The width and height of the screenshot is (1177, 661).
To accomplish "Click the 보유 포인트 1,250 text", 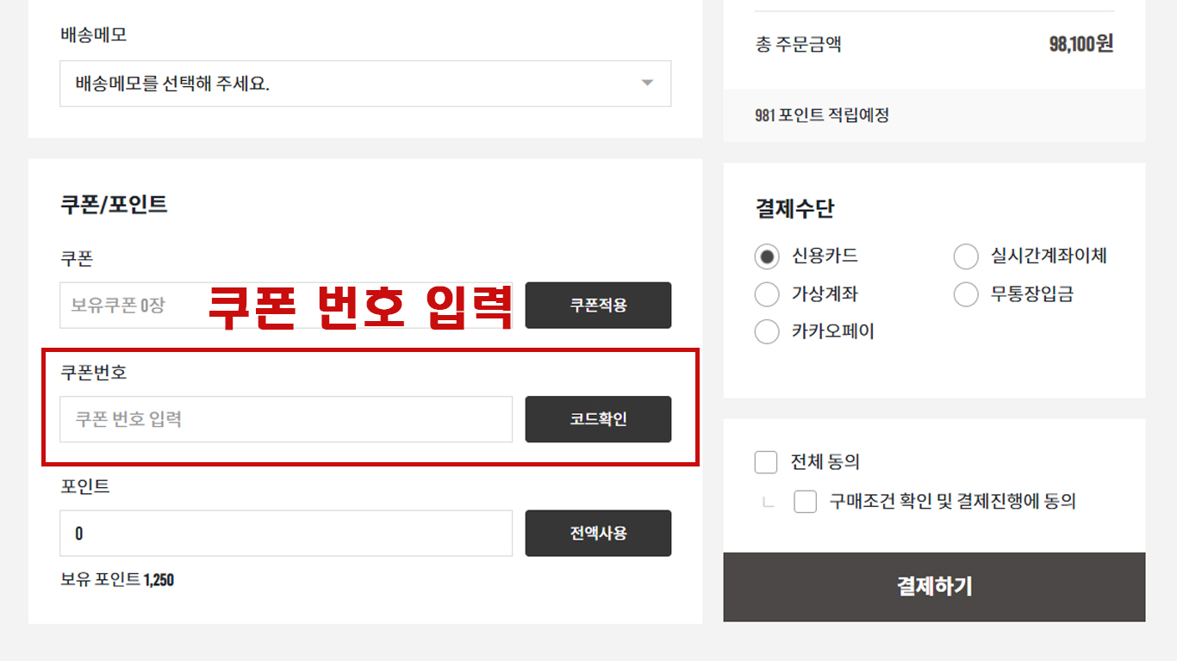I will pyautogui.click(x=117, y=580).
